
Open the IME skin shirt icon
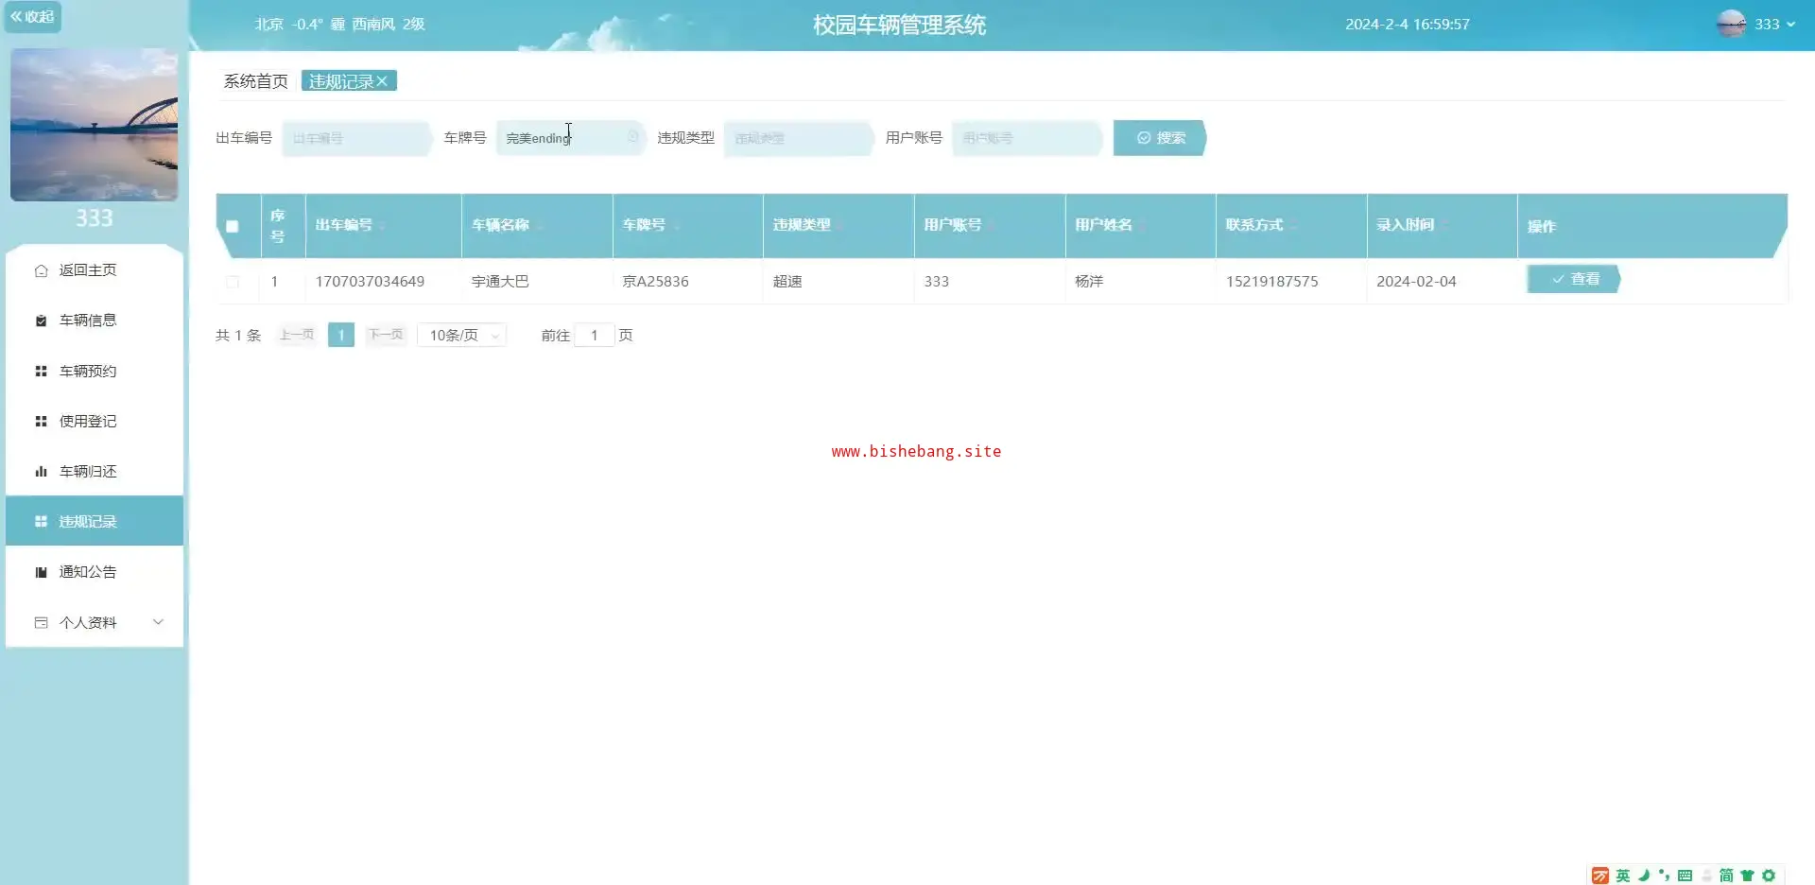pyautogui.click(x=1747, y=876)
